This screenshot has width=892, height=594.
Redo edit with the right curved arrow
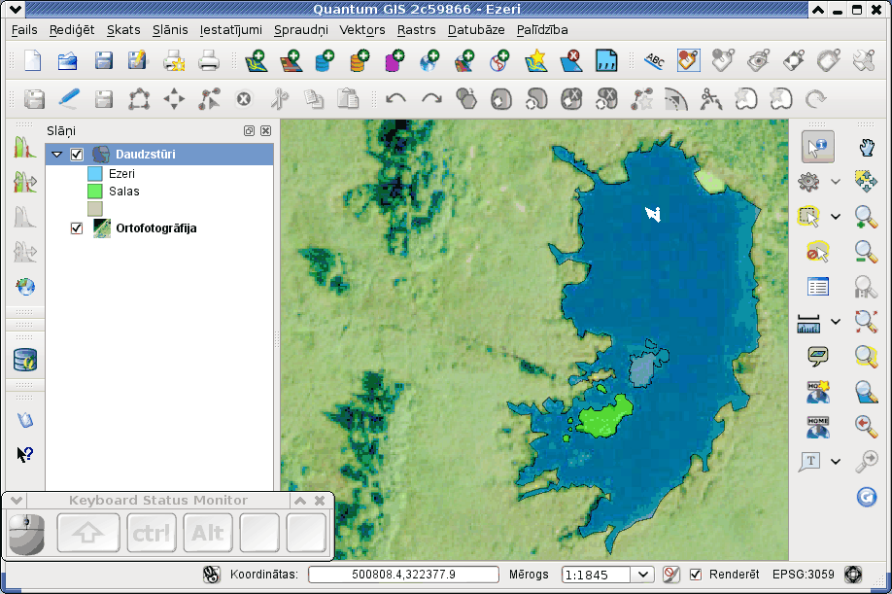[431, 99]
